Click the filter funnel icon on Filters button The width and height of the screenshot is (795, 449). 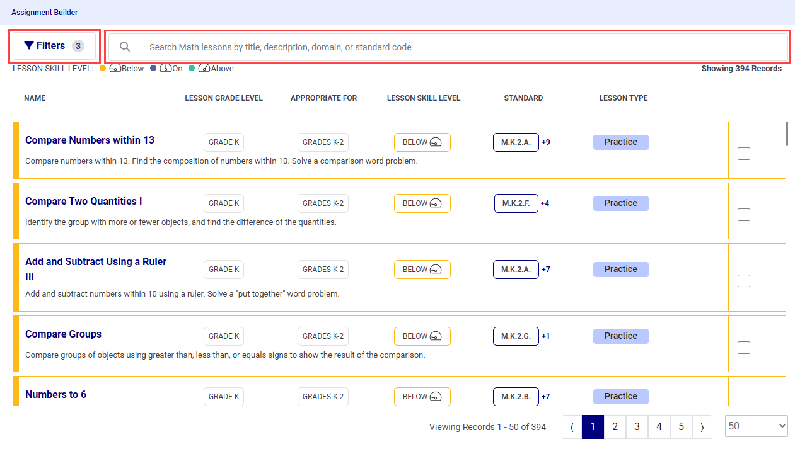28,45
